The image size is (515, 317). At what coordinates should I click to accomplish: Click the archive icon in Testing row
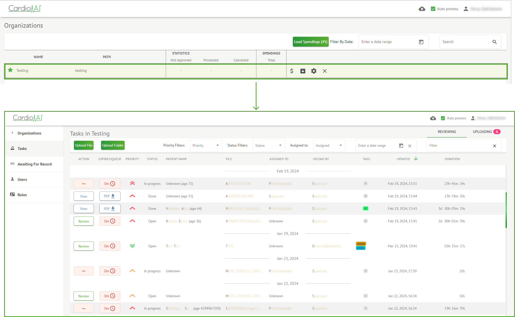303,71
